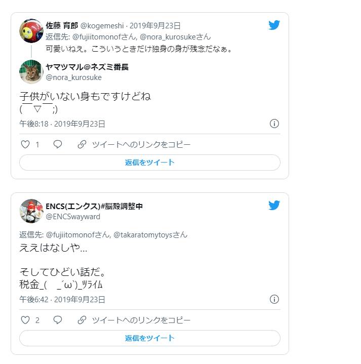Image resolution: width=361 pixels, height=364 pixels.
Task: Click info icon on first tweet
Action: [274, 124]
